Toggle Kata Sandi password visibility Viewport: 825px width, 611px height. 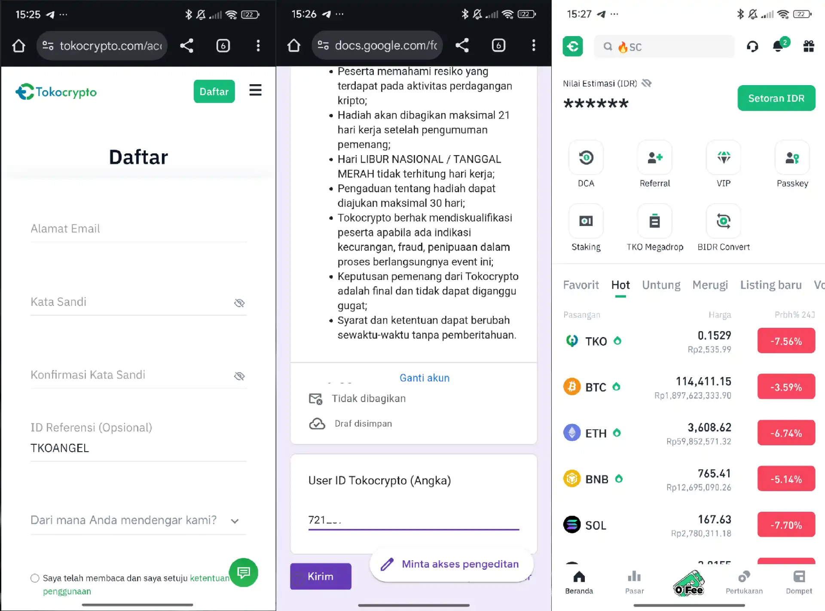pos(239,303)
